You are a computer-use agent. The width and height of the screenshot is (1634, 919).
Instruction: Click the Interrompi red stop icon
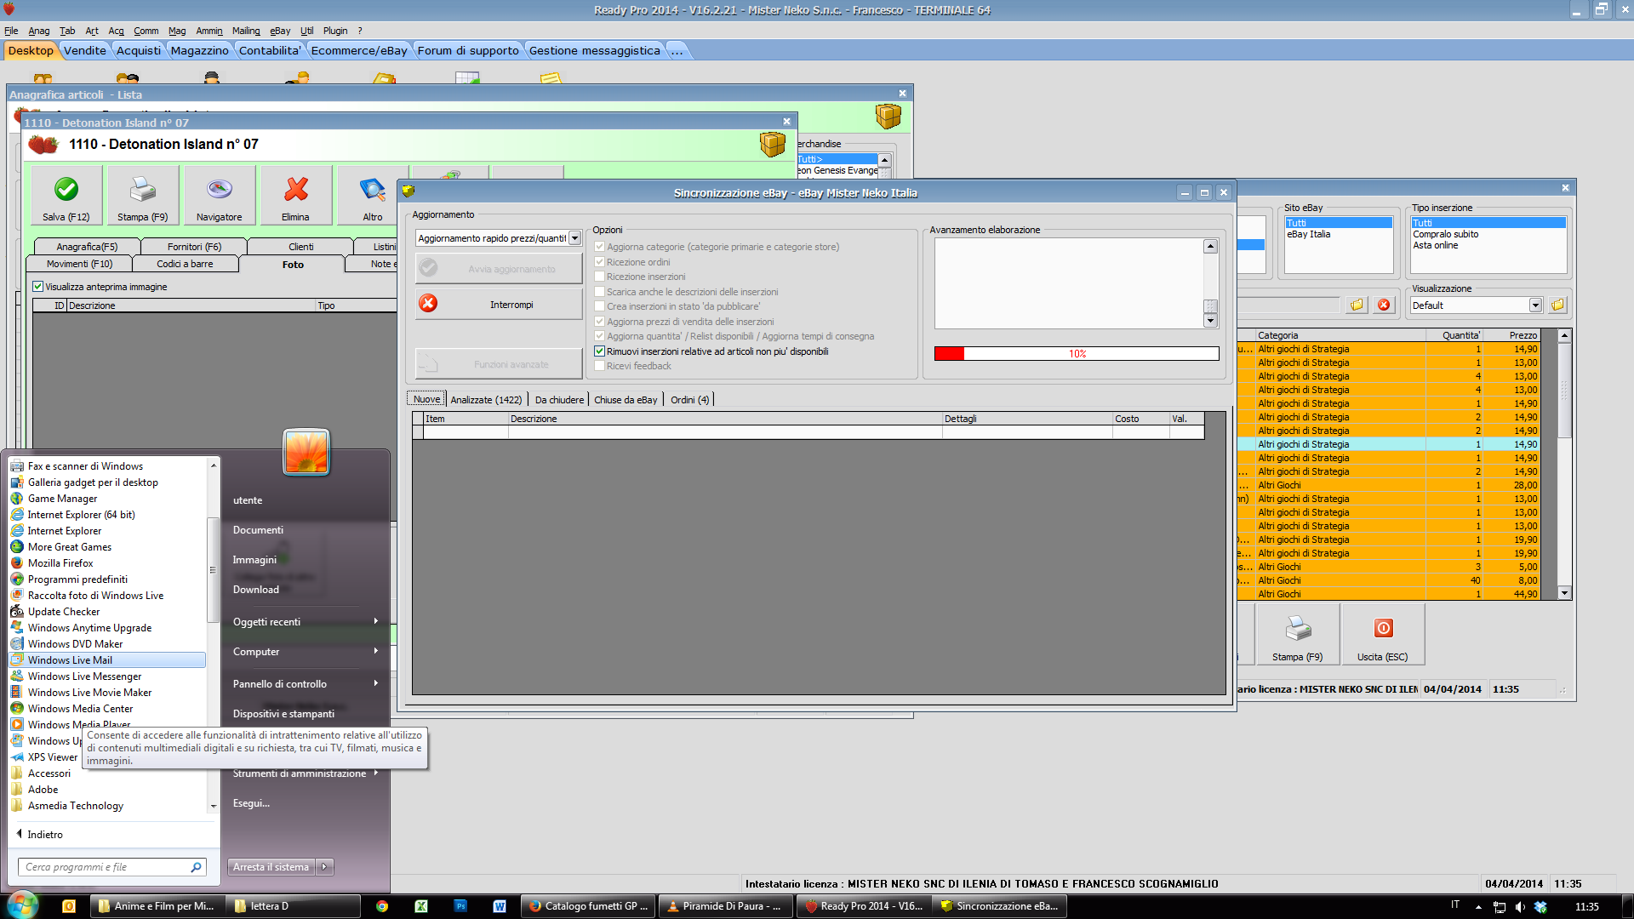[x=428, y=304]
